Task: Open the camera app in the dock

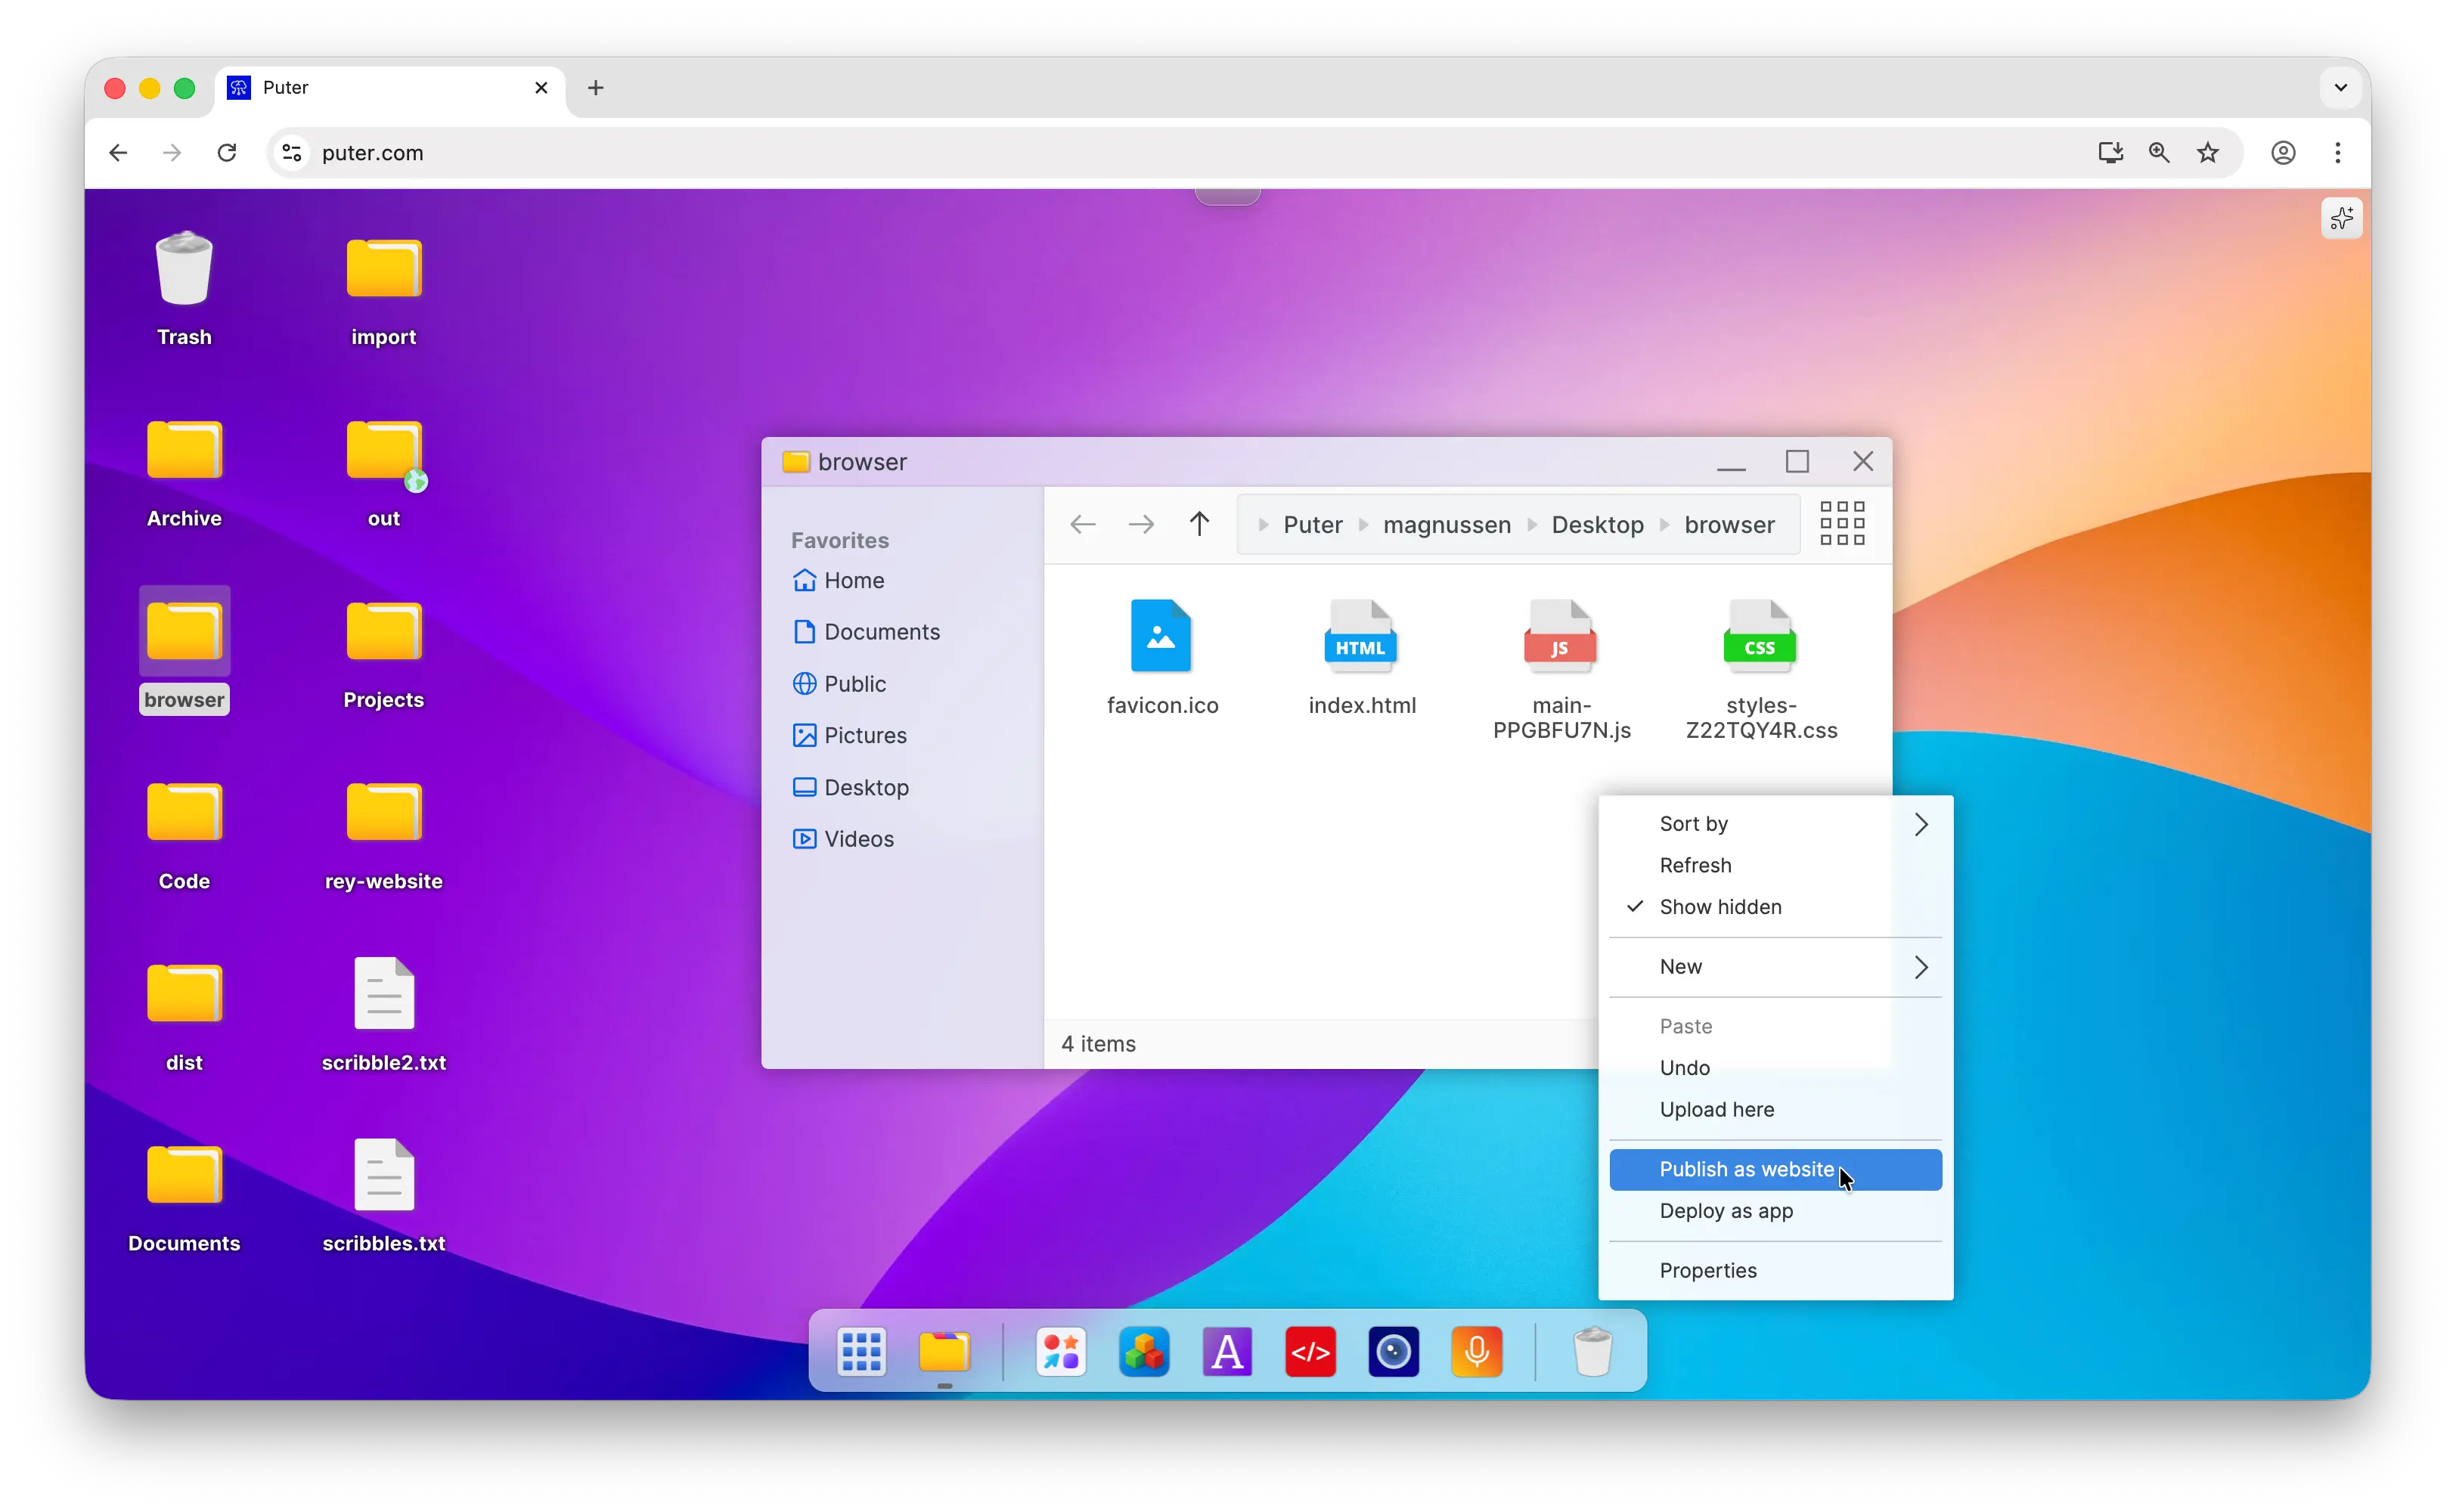Action: [1393, 1351]
